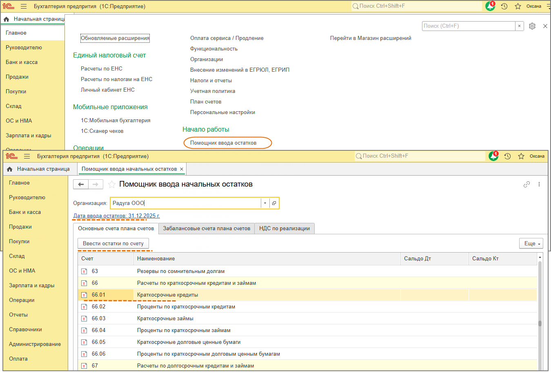Click the Поиск Ctrl+Shift+F field in the bottom window
The image size is (551, 372).
point(419,156)
